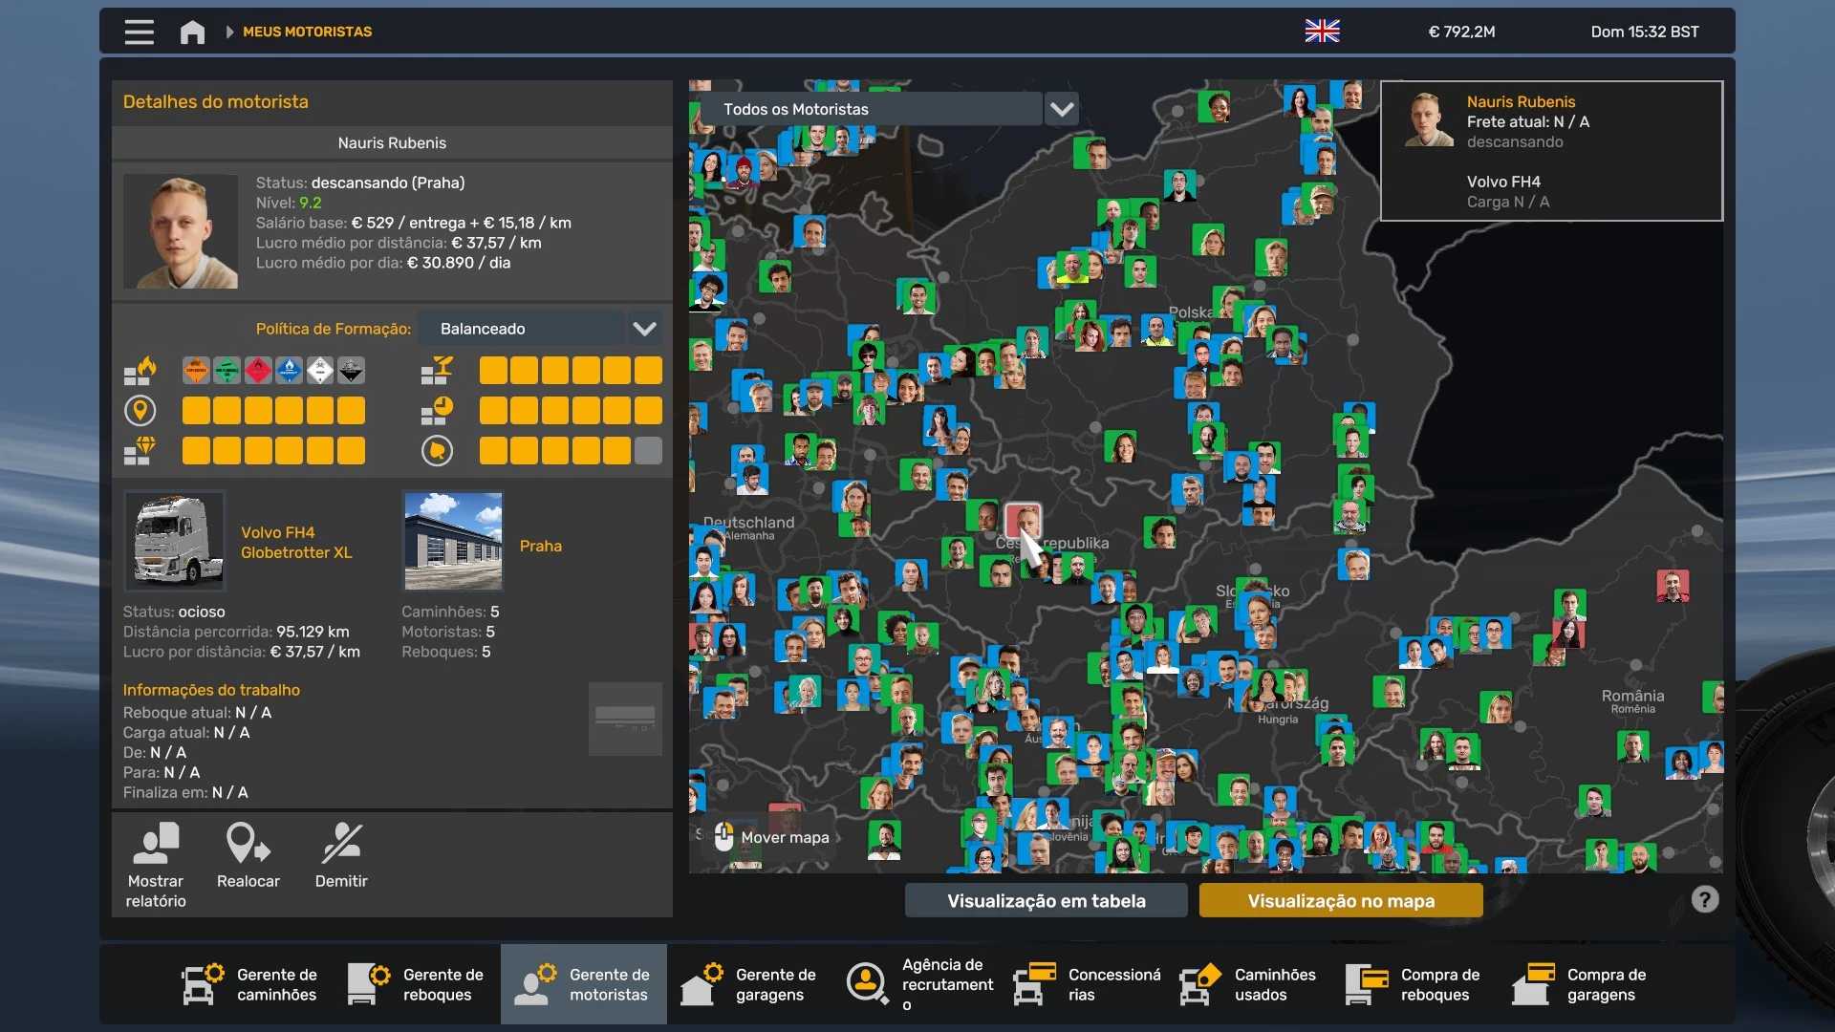Image resolution: width=1835 pixels, height=1032 pixels.
Task: Click the Volvo truck thumbnail
Action: (175, 541)
